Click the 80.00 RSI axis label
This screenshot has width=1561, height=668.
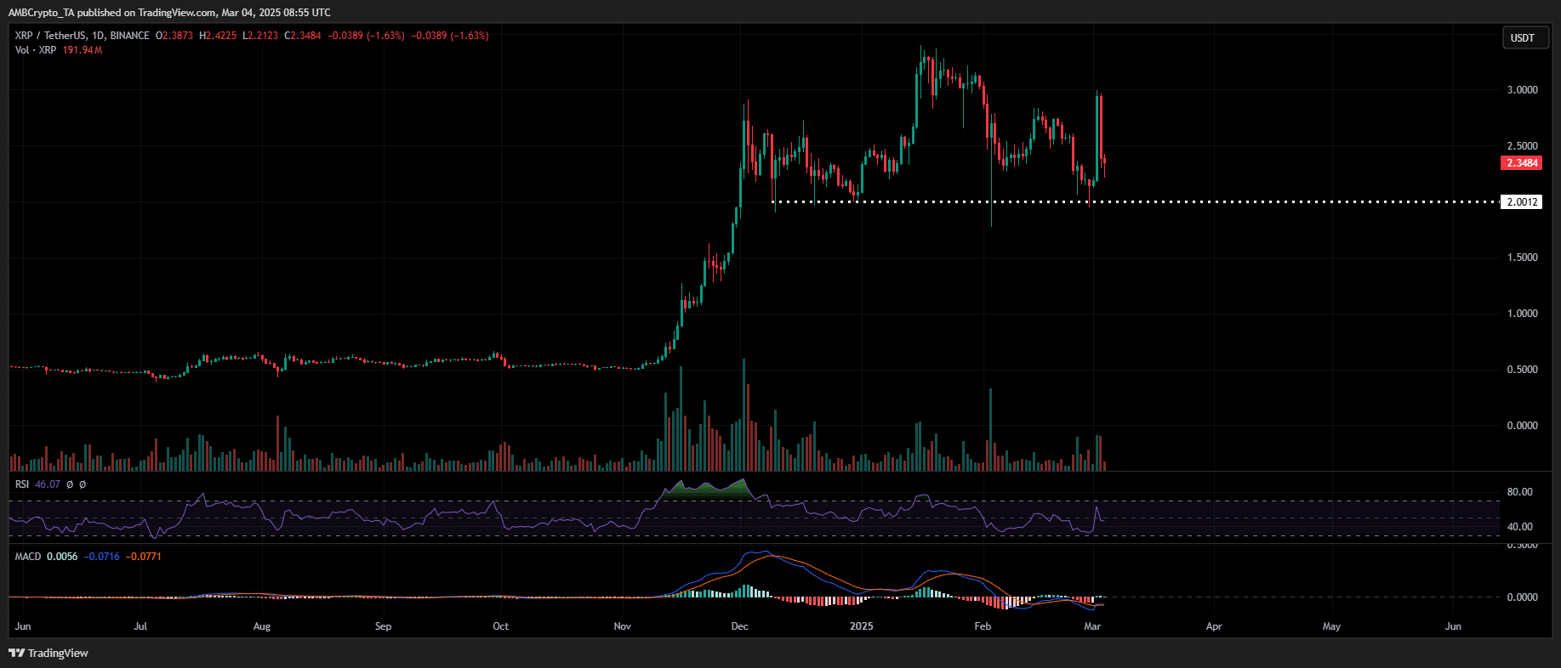(x=1519, y=492)
